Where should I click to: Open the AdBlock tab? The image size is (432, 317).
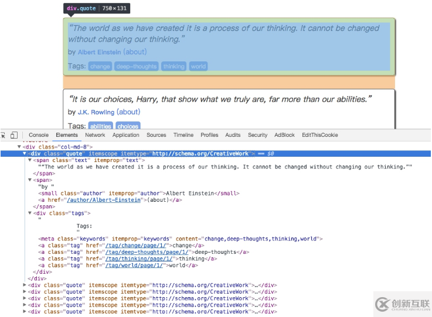[284, 135]
